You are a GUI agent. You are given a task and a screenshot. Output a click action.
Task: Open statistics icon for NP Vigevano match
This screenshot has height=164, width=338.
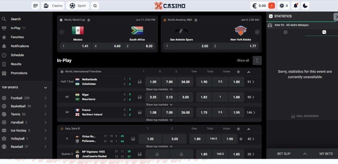[x=140, y=154]
